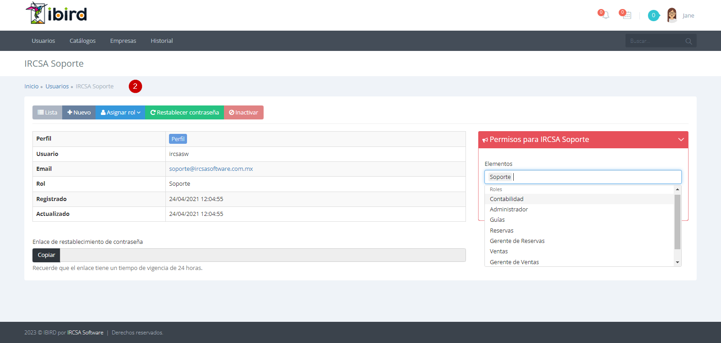The image size is (721, 343).
Task: Select Guías from the roles list
Action: pos(579,220)
